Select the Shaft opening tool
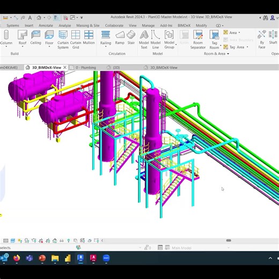The image size is (279, 279). click(x=273, y=38)
